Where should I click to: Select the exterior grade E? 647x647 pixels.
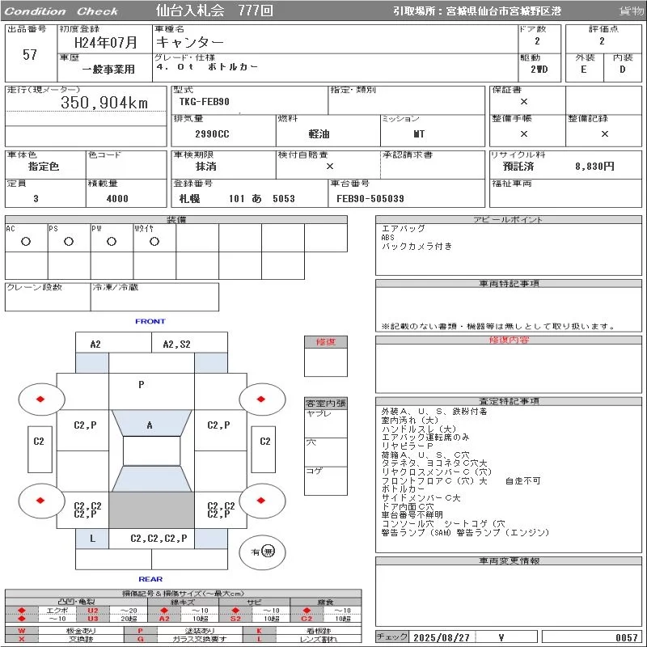click(x=583, y=70)
